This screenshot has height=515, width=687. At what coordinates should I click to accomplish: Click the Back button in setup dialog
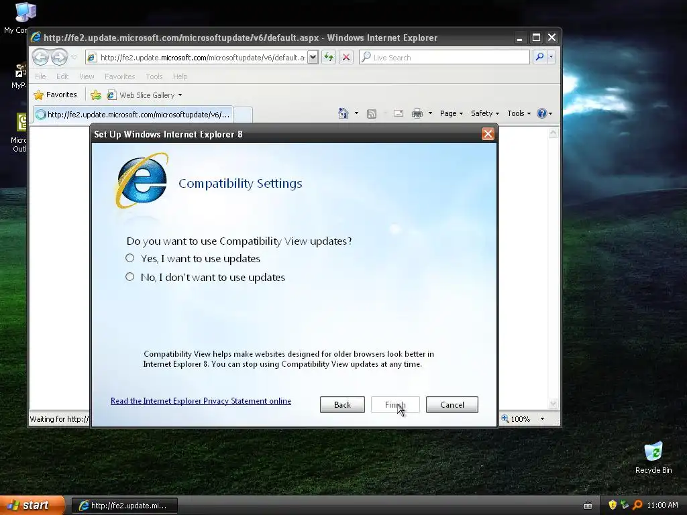pos(342,404)
